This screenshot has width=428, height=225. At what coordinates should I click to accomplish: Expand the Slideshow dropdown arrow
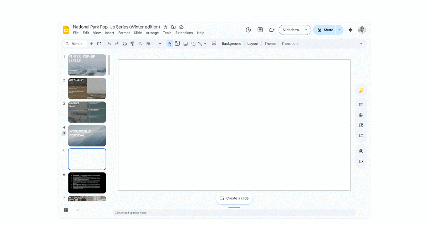tap(306, 30)
